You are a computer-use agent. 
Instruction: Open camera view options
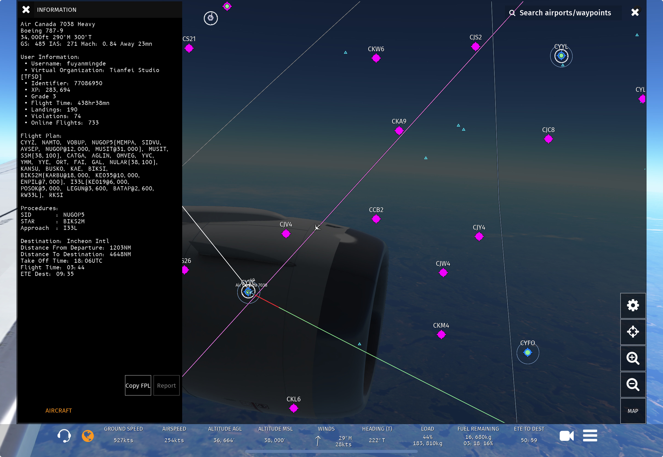(566, 436)
